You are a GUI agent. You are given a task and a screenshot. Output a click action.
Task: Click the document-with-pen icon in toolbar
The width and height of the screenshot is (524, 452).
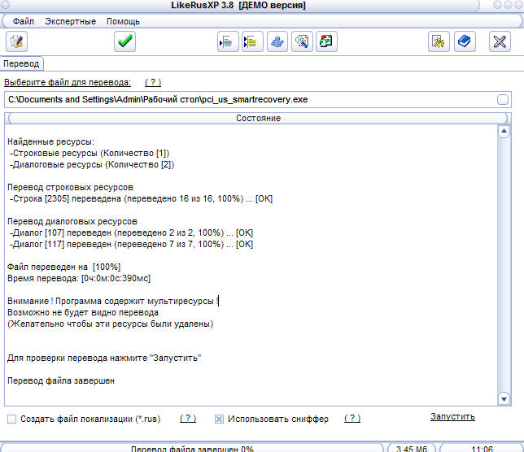tap(16, 41)
